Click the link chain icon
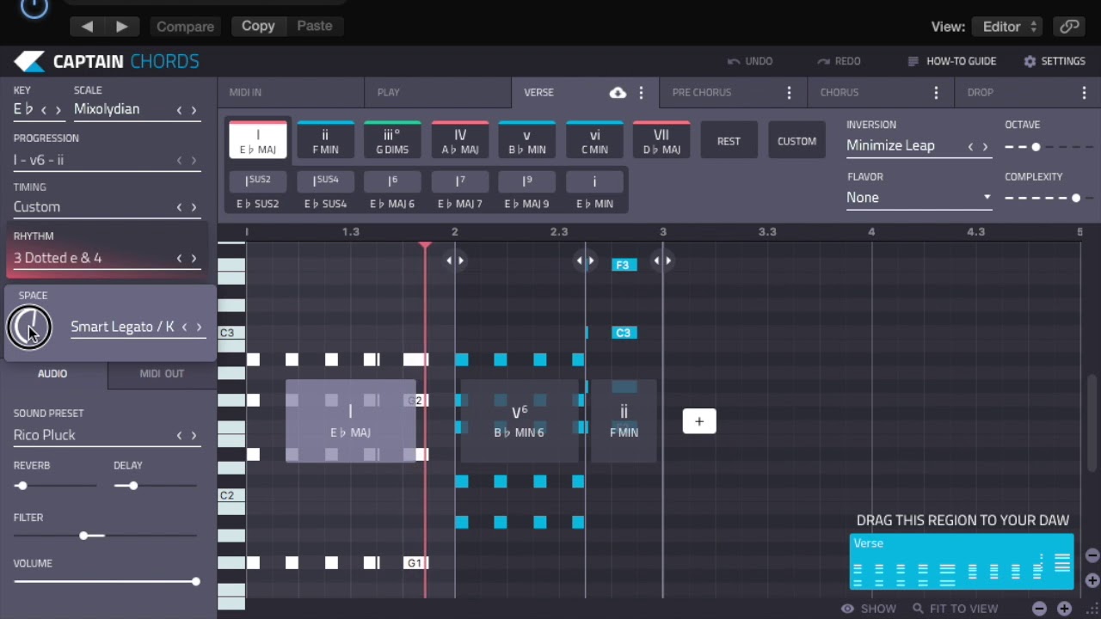 click(x=1069, y=27)
